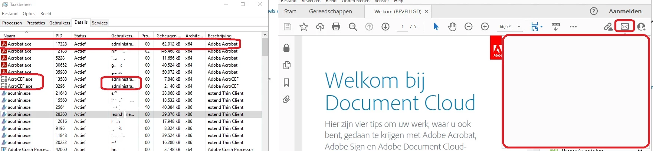Select acuthin.exe process PID 21648
653x151 pixels.
click(131, 93)
